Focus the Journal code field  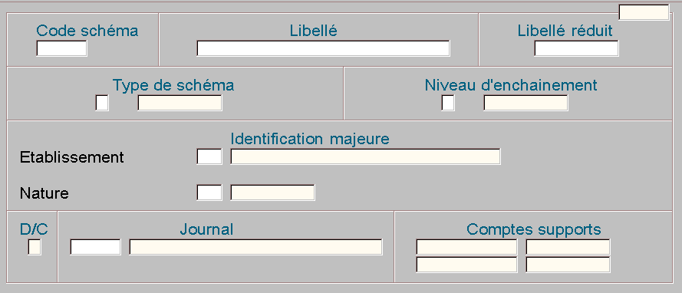95,247
